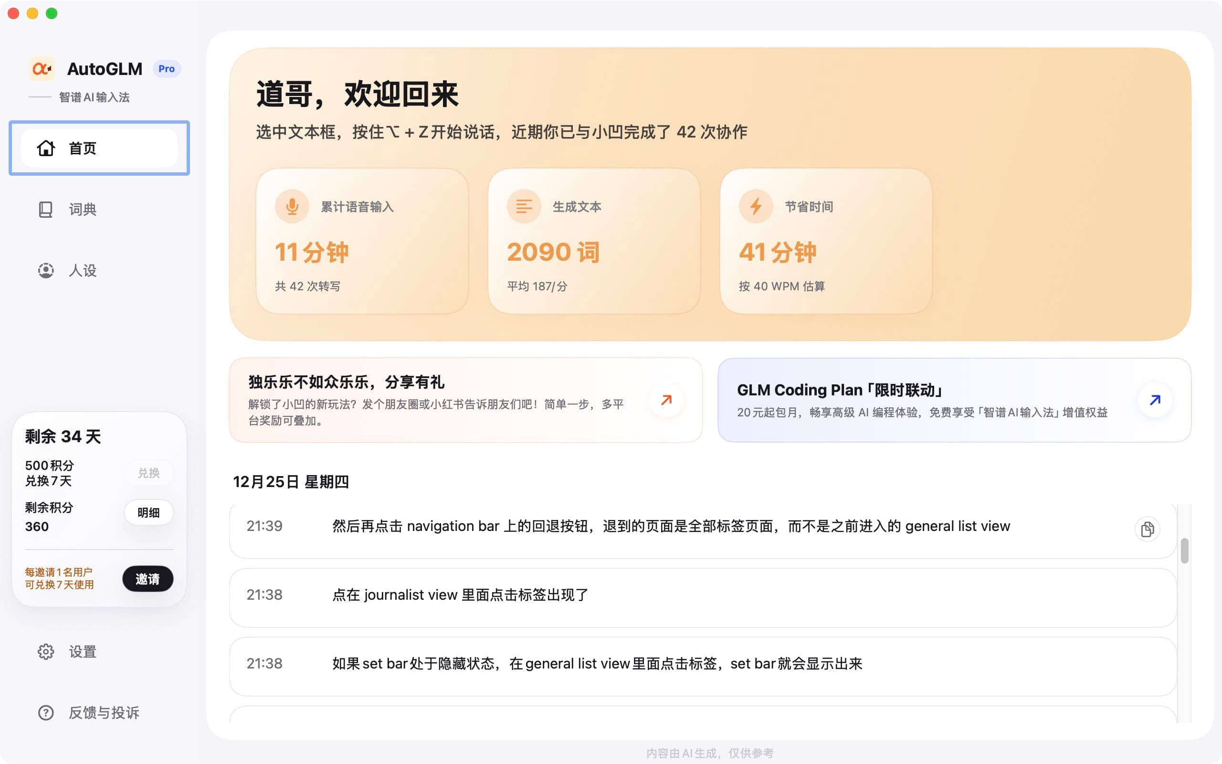This screenshot has height=764, width=1222.
Task: Click the lightning bolt icon on 节省时间 card
Action: click(756, 206)
